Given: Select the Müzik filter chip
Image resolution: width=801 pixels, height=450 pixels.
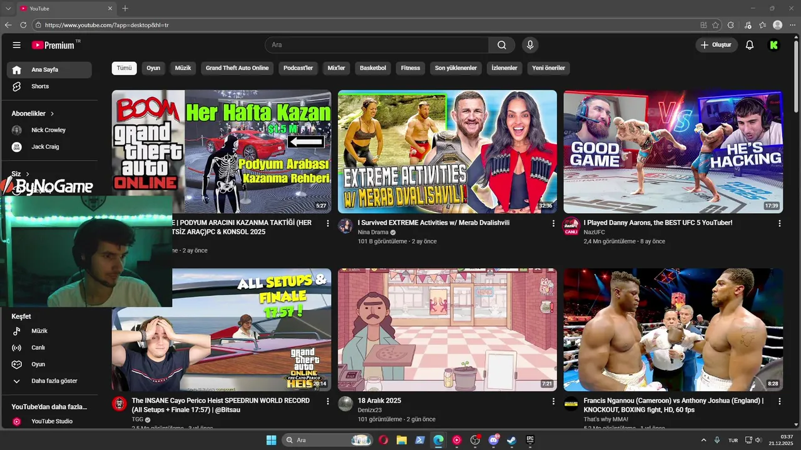Looking at the screenshot, I should (183, 68).
